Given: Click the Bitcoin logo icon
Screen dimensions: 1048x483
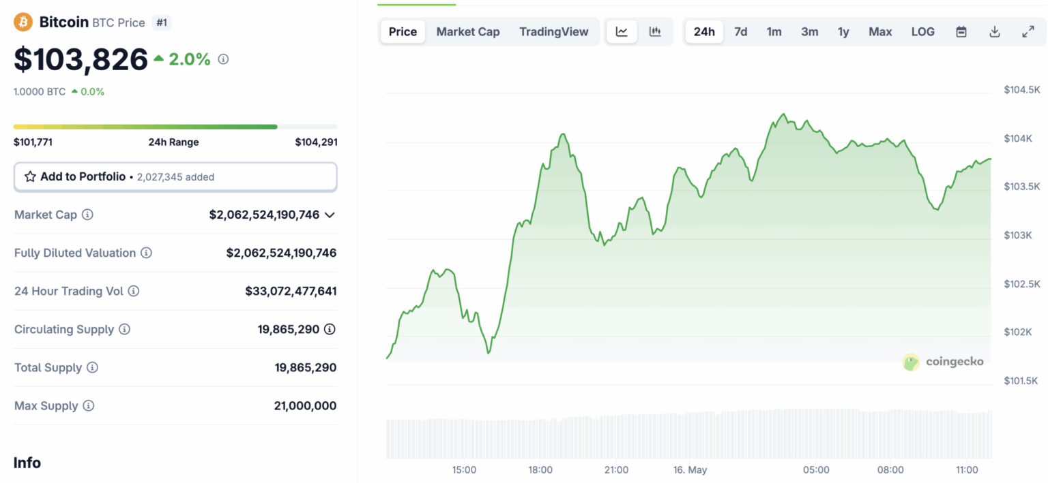Looking at the screenshot, I should pyautogui.click(x=23, y=21).
